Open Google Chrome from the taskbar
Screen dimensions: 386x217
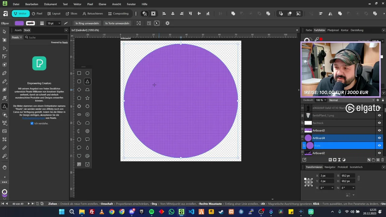[112, 212]
